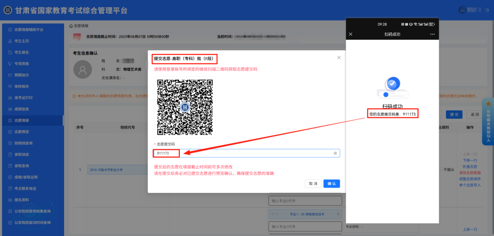Clear the 志愿提交码 input with the circle-x icon
This screenshot has height=236, width=494.
[335, 153]
